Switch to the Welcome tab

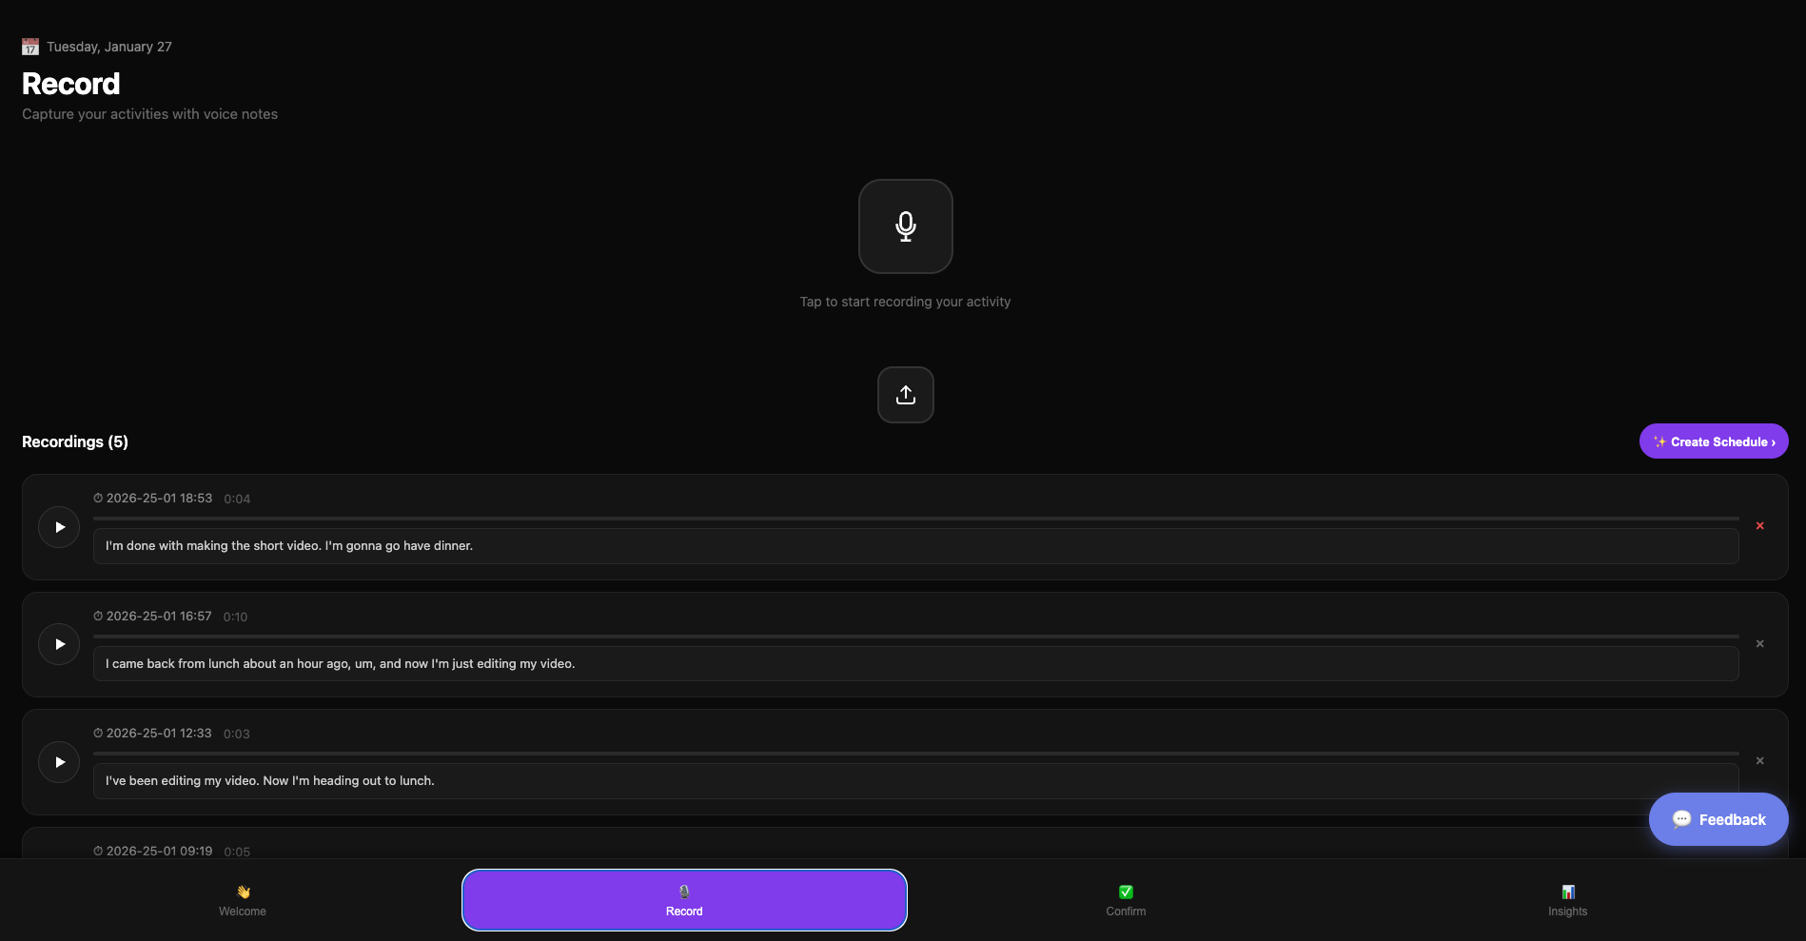[243, 901]
